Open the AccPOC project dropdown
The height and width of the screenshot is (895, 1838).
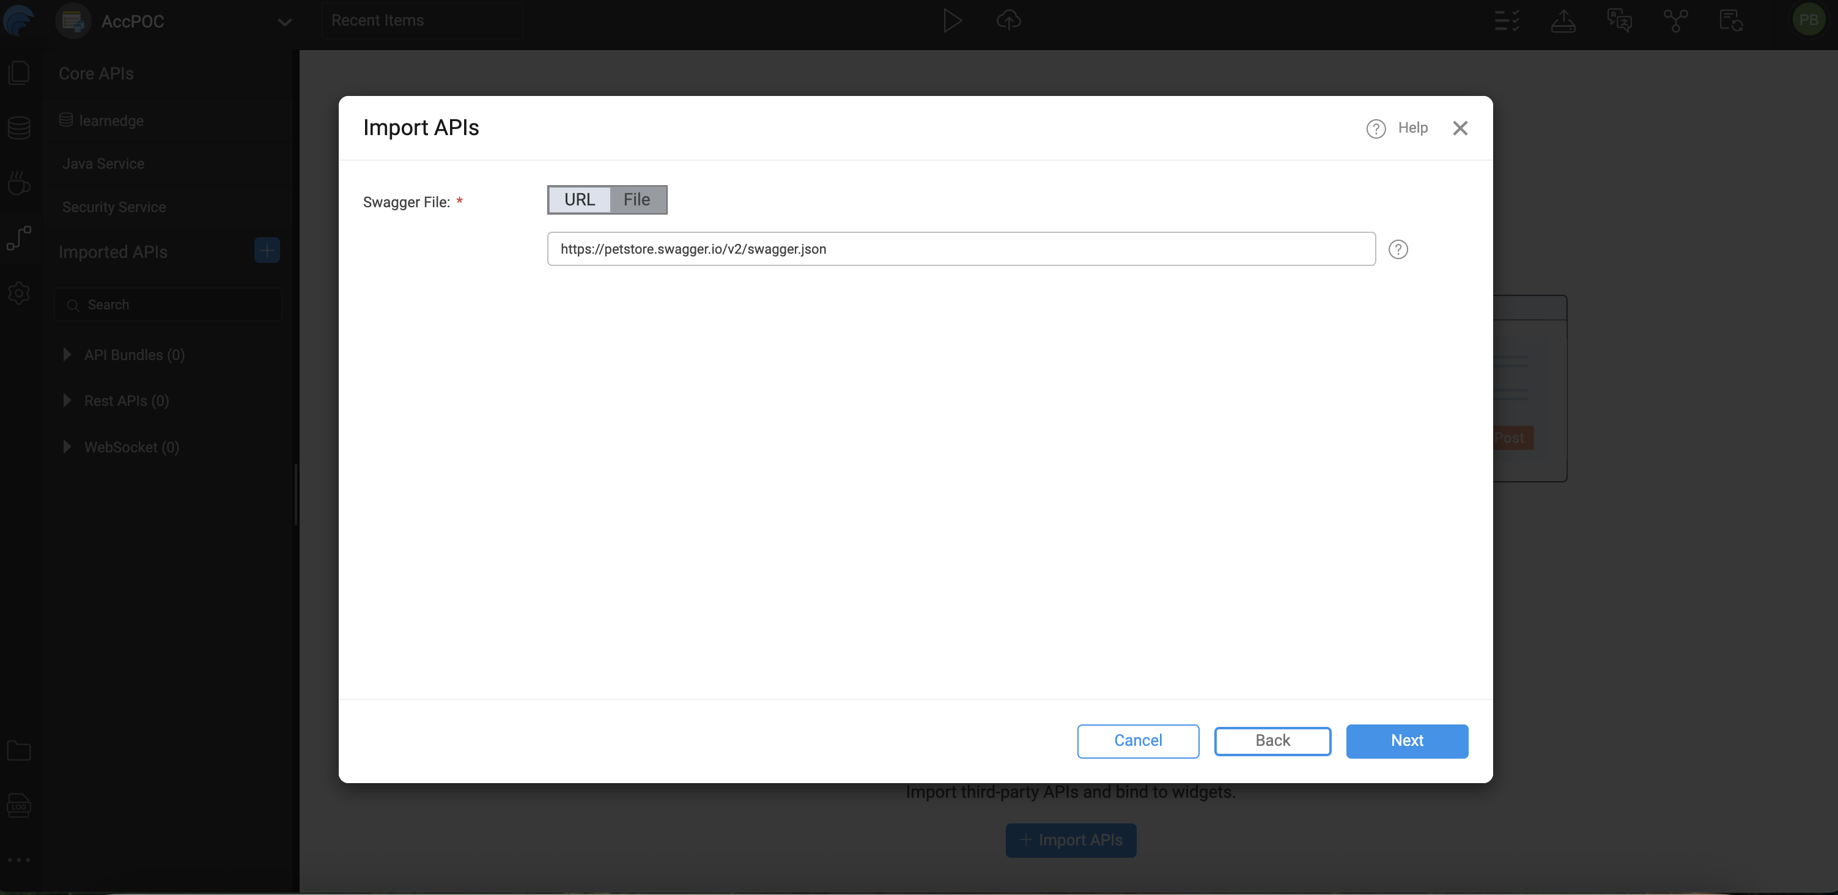284,22
